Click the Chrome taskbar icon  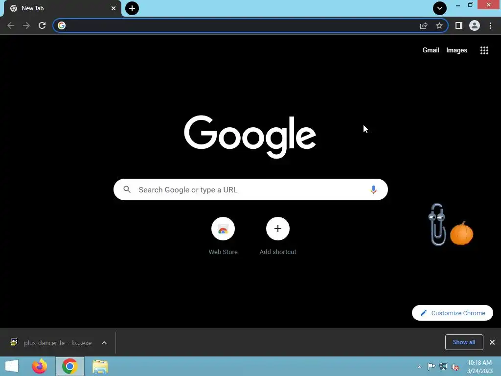click(x=69, y=366)
